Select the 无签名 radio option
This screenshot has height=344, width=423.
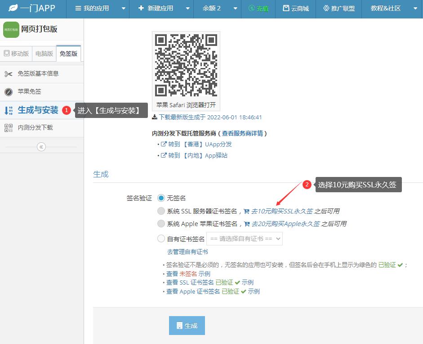[161, 198]
